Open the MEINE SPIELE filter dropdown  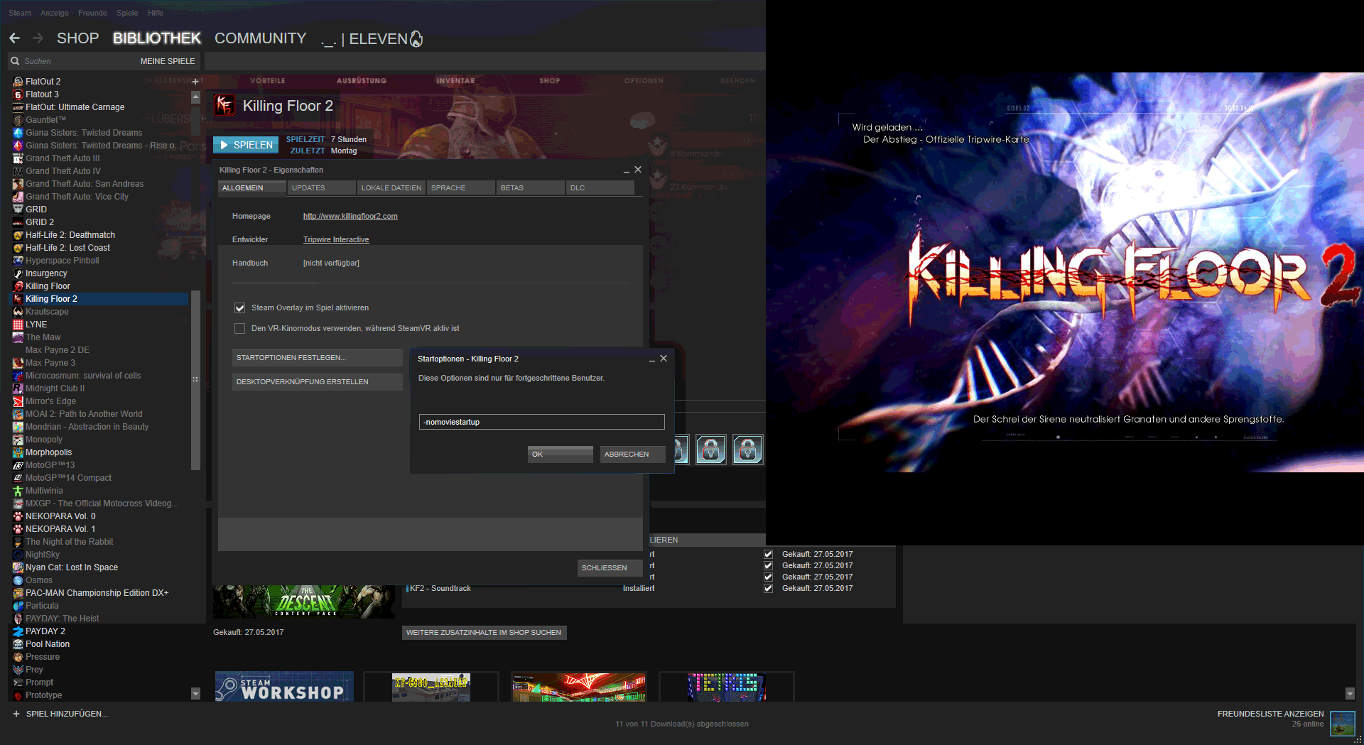[168, 61]
